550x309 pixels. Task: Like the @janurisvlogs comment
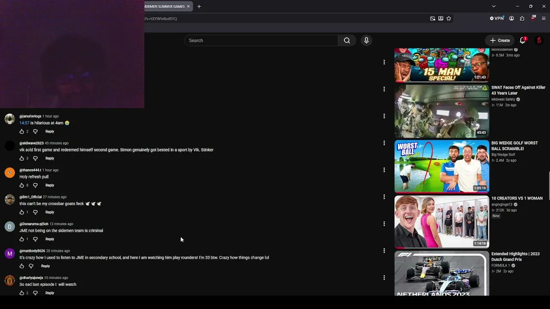(x=22, y=131)
